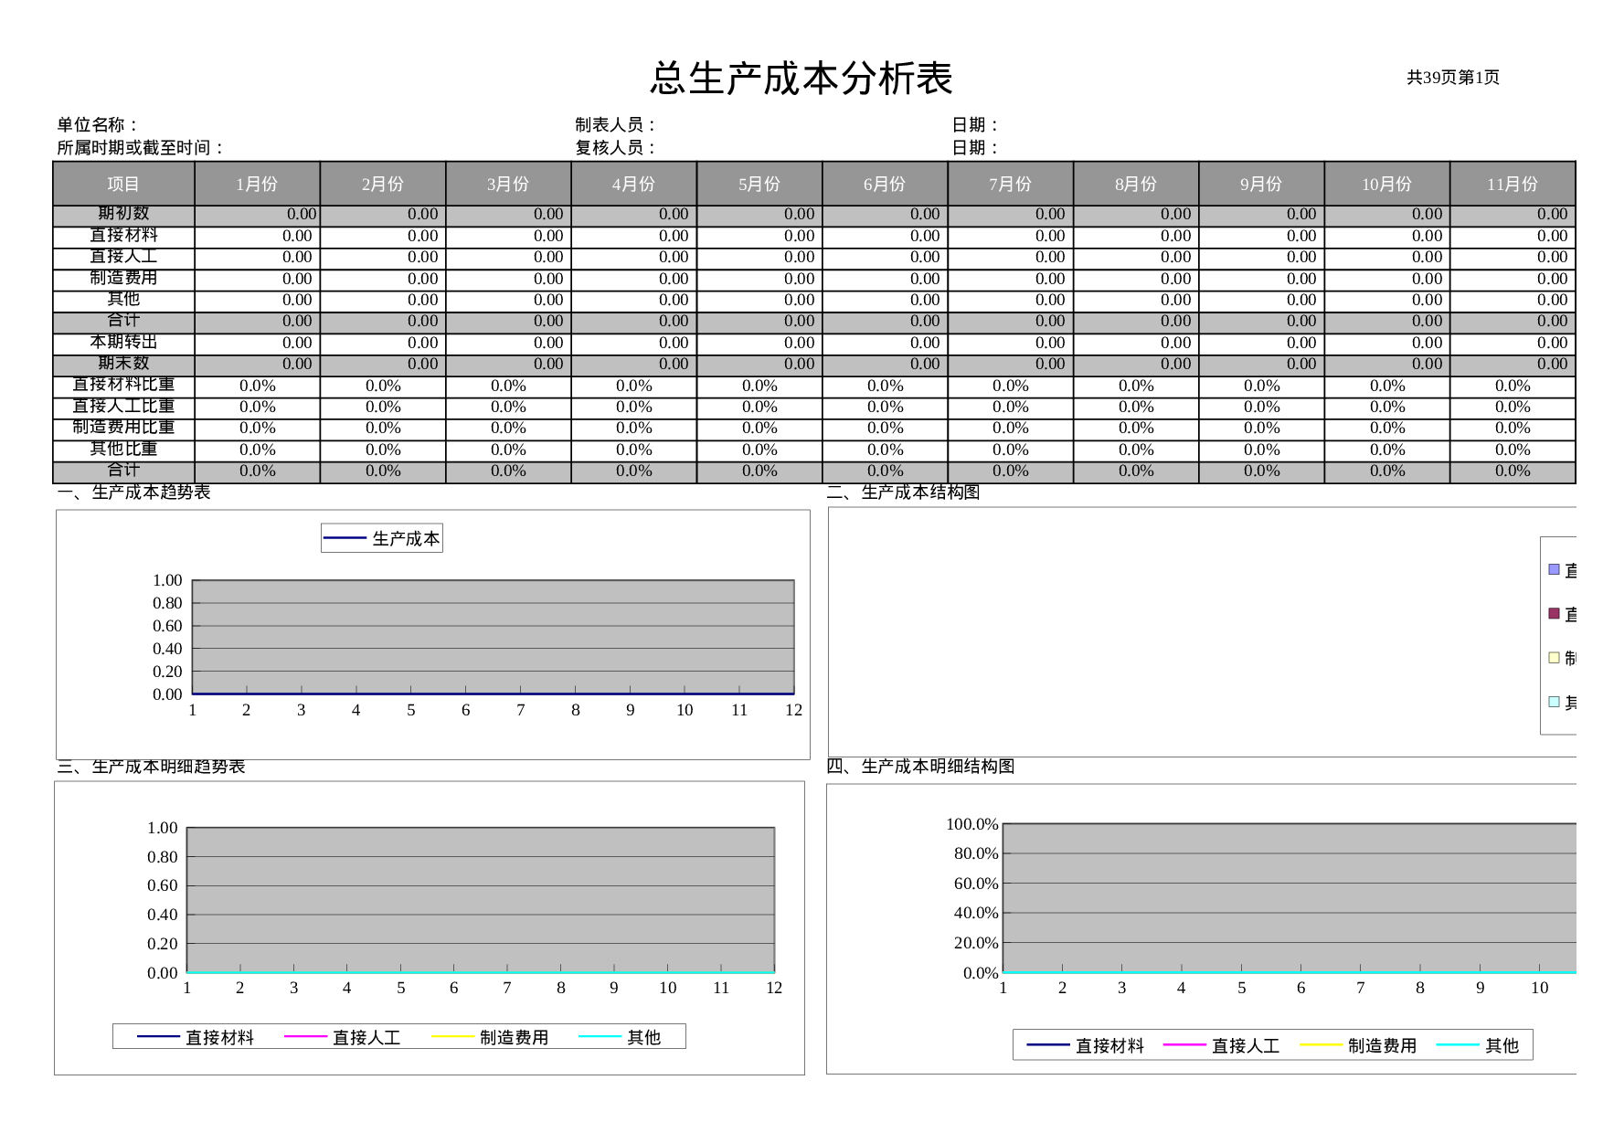Select the 本期转出 row label
Viewport: 1603px width, 1133px height.
123,343
